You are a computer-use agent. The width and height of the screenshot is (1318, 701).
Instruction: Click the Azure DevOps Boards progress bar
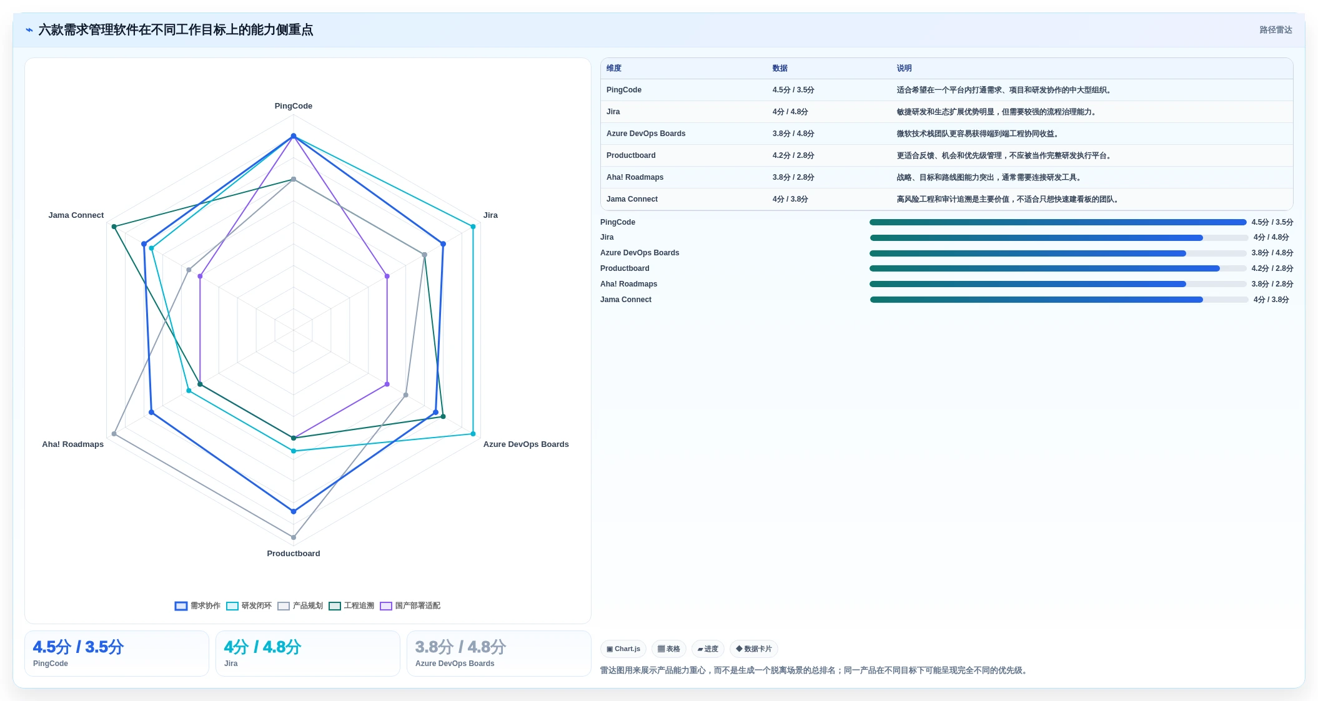[x=1058, y=253]
